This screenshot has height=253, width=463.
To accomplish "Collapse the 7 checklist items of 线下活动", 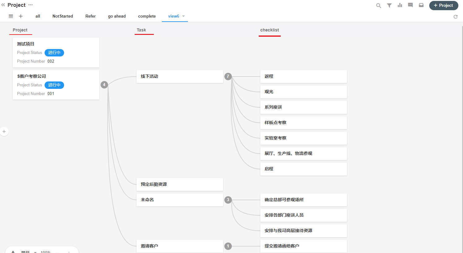I will tap(228, 77).
